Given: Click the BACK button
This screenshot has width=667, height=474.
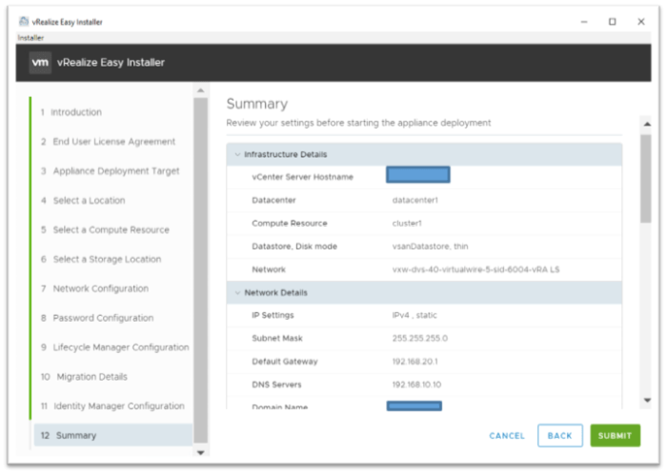Looking at the screenshot, I should (559, 436).
